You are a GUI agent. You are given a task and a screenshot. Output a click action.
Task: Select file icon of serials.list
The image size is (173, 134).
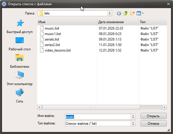click(42, 39)
